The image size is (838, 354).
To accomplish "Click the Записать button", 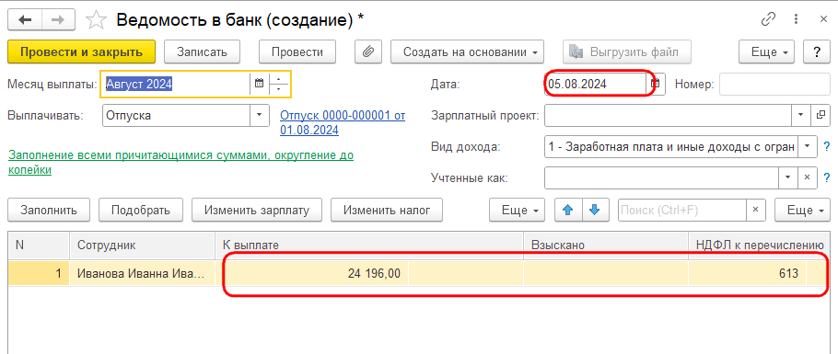I will pyautogui.click(x=202, y=51).
